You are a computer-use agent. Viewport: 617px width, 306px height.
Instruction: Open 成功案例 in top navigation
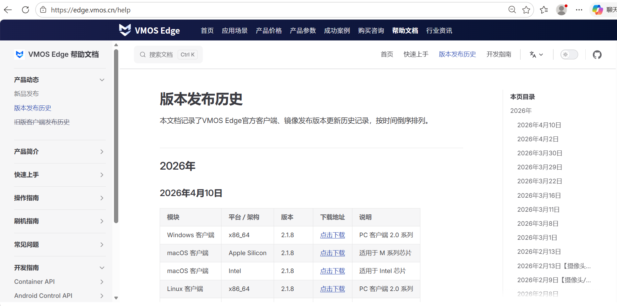pos(337,30)
